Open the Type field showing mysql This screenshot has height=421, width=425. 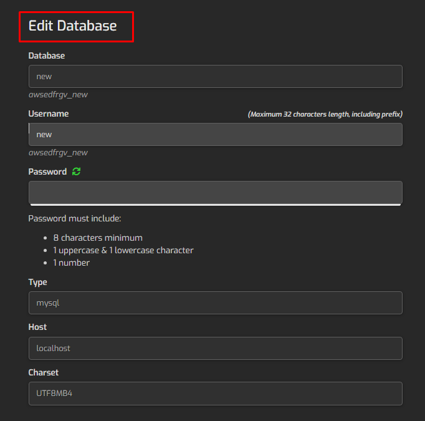(x=215, y=303)
